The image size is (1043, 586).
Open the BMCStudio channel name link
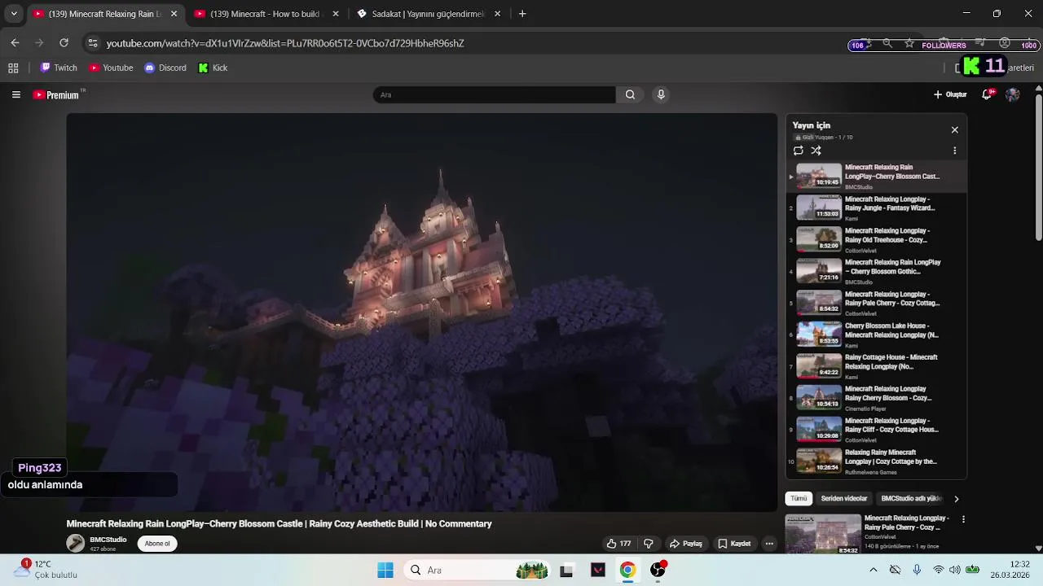[x=108, y=540]
